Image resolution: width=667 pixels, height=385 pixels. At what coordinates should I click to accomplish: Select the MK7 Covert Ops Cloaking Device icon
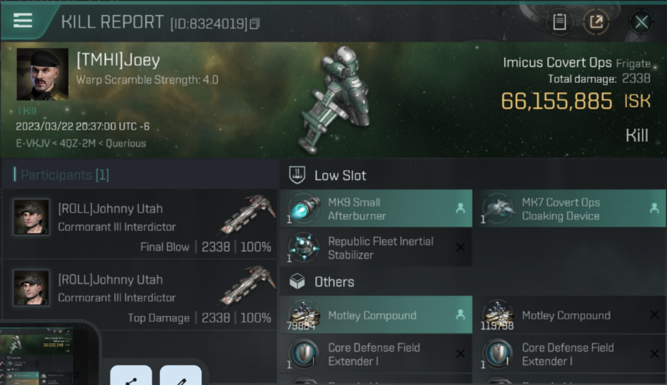click(498, 209)
